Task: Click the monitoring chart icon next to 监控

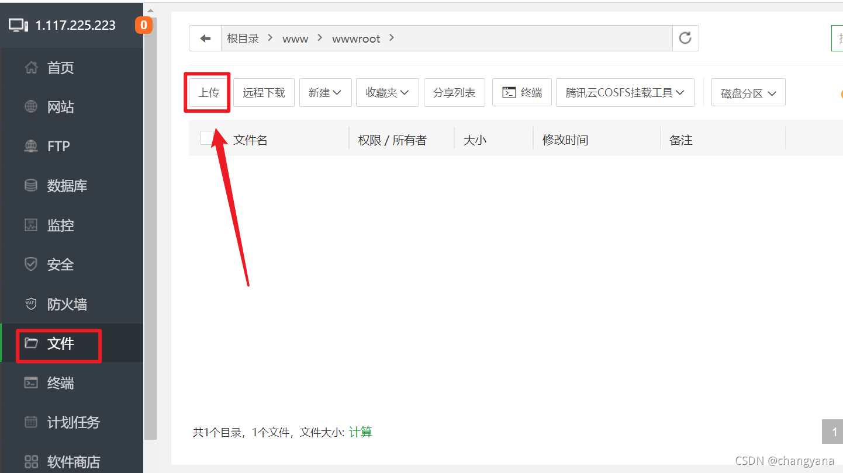Action: pos(31,225)
